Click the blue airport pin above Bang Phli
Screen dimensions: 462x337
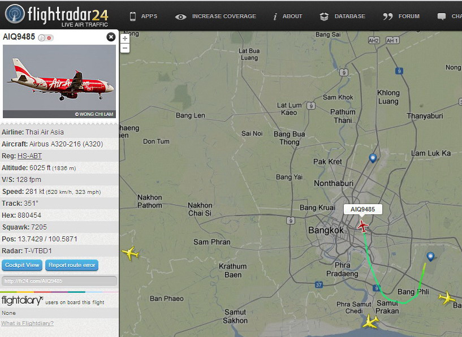(430, 257)
